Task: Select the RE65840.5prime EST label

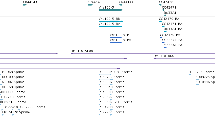Action: tap(111, 87)
